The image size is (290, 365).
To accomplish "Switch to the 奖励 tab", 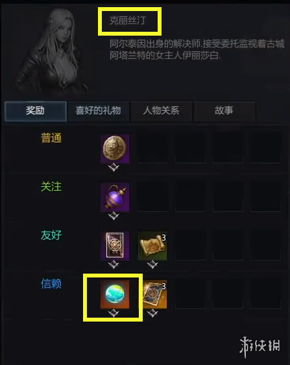I will pyautogui.click(x=36, y=112).
